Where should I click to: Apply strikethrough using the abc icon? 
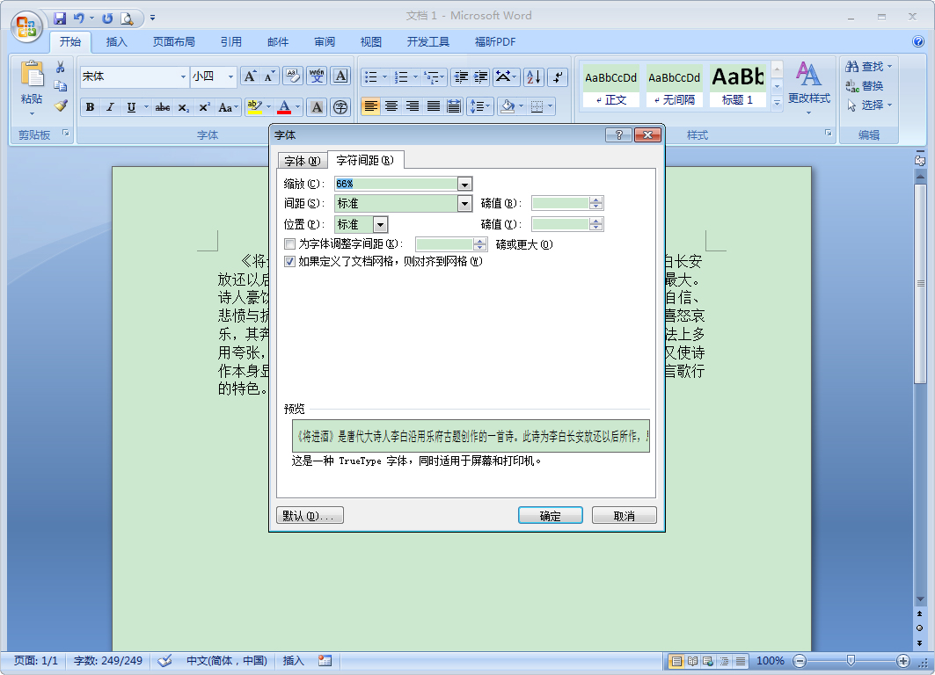[163, 106]
